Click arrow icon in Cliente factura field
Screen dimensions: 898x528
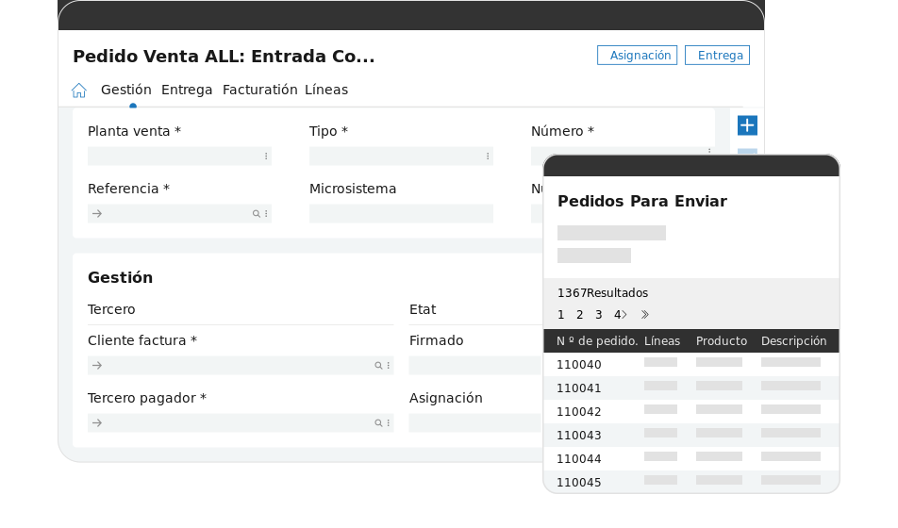pyautogui.click(x=96, y=366)
